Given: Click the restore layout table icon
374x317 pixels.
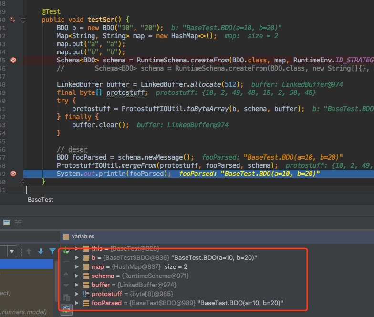Looking at the screenshot, I should pos(7,222).
